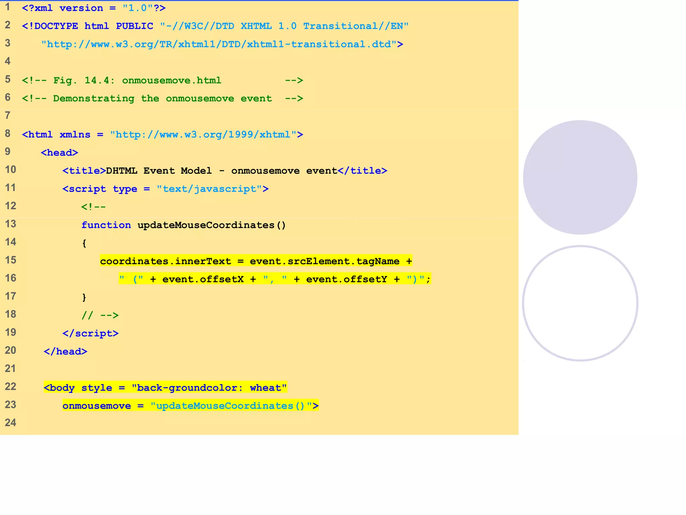Click the event.offsetY text on line 16

pyautogui.click(x=346, y=279)
